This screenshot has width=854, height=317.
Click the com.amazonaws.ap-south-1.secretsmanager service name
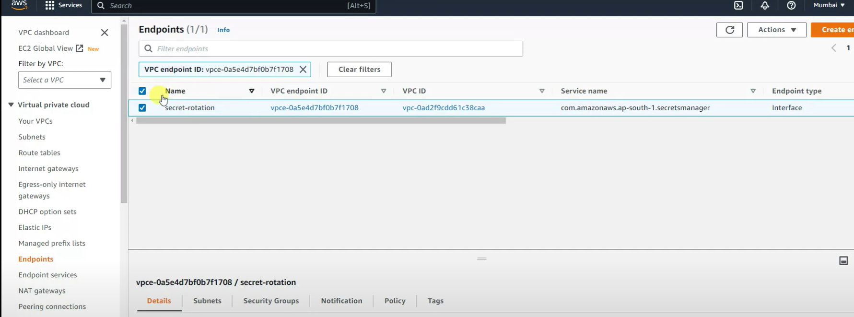click(x=635, y=108)
